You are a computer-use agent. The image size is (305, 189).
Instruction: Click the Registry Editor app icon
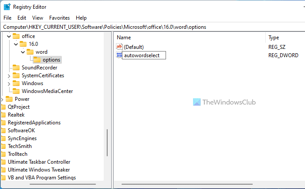tap(7, 7)
